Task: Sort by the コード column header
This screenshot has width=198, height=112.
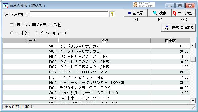Action: (30, 41)
